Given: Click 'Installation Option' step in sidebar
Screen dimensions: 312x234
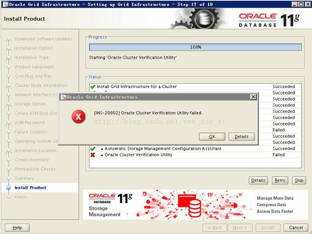Looking at the screenshot, I should [x=34, y=48].
